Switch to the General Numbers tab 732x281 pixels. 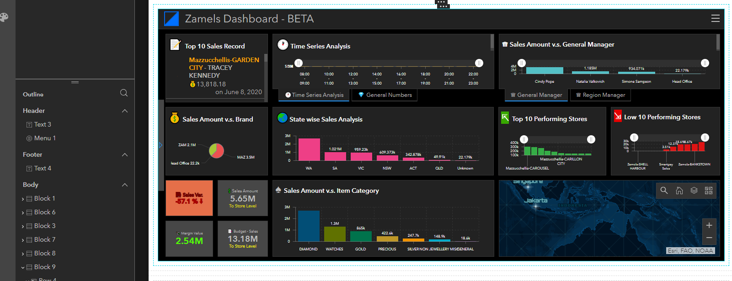[x=385, y=95]
